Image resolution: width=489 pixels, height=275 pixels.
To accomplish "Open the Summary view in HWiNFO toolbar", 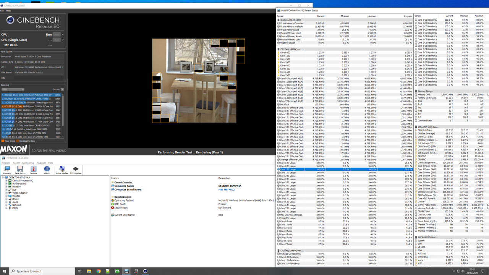I will 7,170.
